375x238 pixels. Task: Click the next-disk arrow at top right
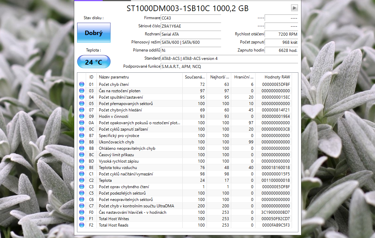pos(294,7)
